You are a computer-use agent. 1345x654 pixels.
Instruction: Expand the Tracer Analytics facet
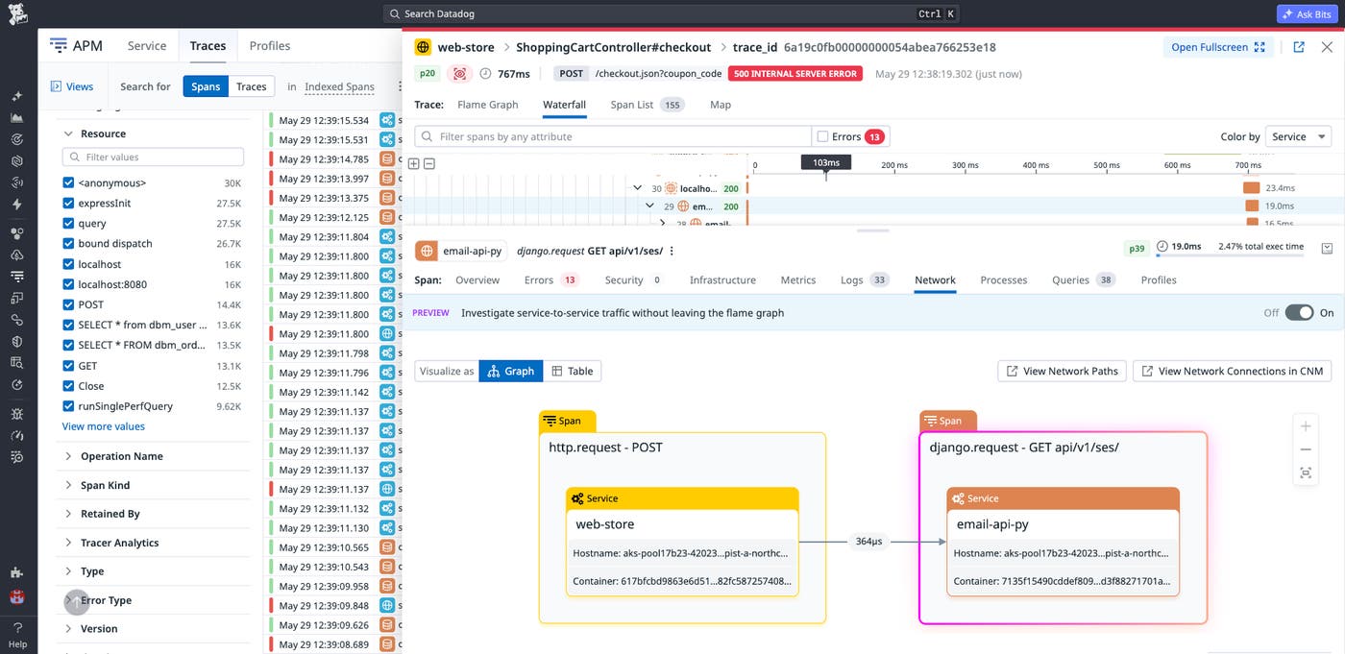coord(68,543)
